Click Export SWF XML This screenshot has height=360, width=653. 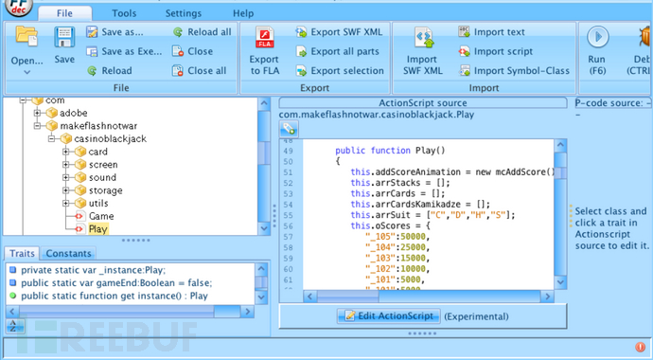339,32
